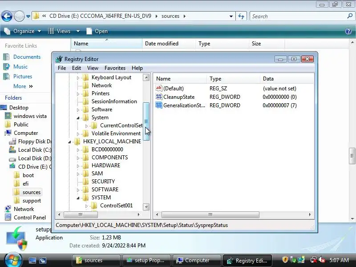Switch to the Computer taskbar button
356x267 pixels.
click(197, 260)
